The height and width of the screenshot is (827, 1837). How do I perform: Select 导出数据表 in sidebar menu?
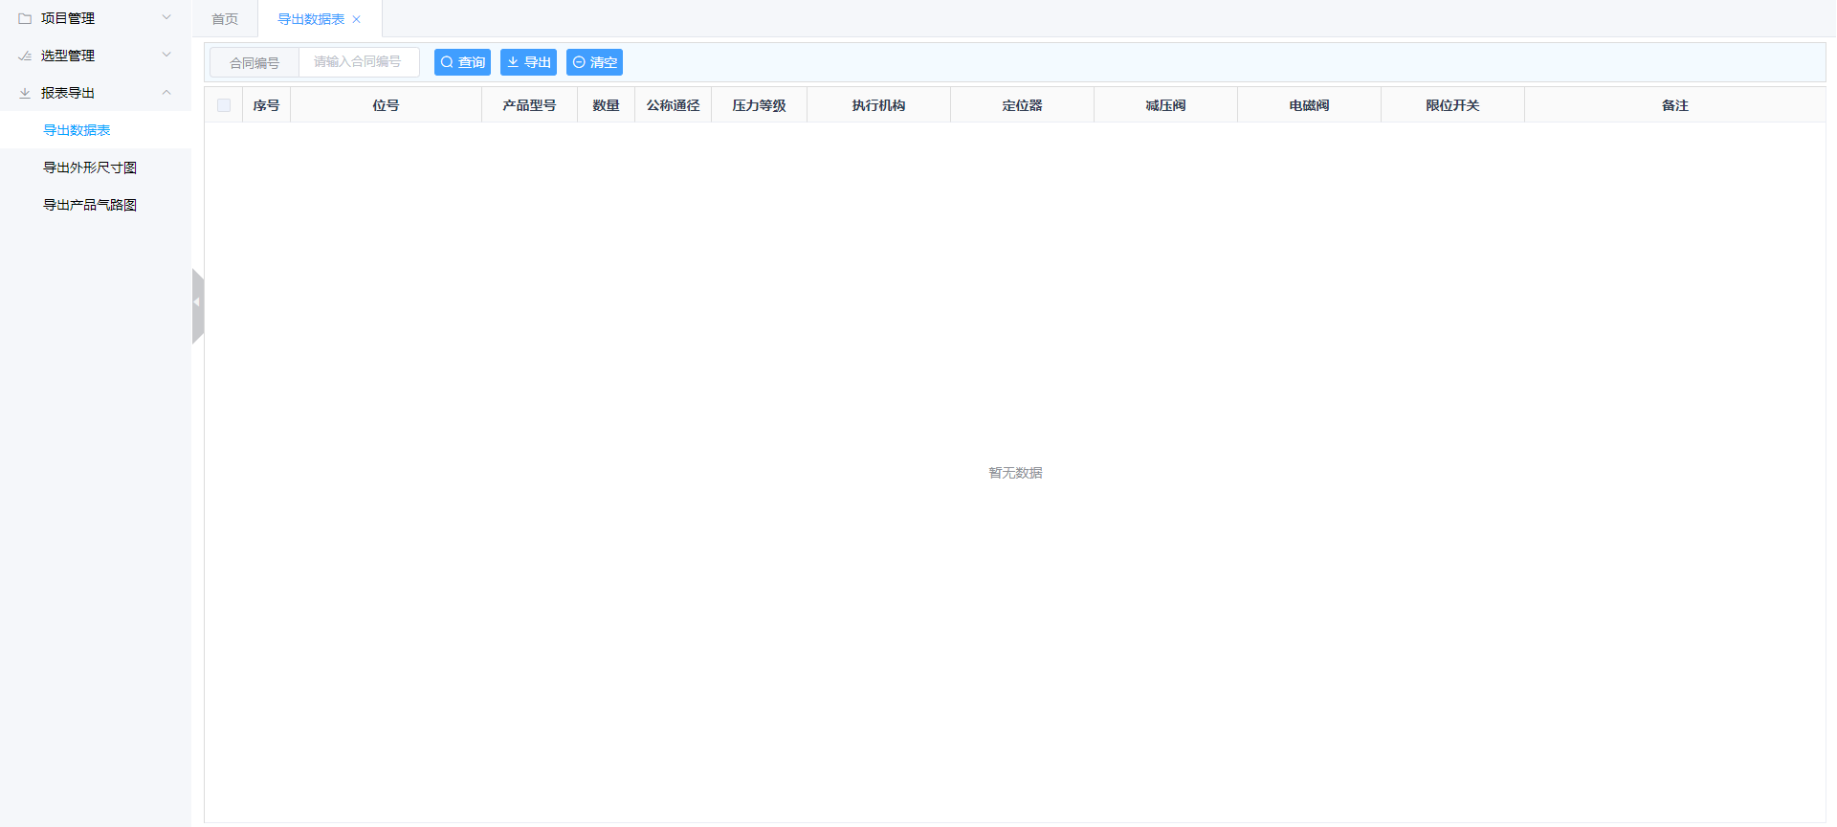(77, 130)
